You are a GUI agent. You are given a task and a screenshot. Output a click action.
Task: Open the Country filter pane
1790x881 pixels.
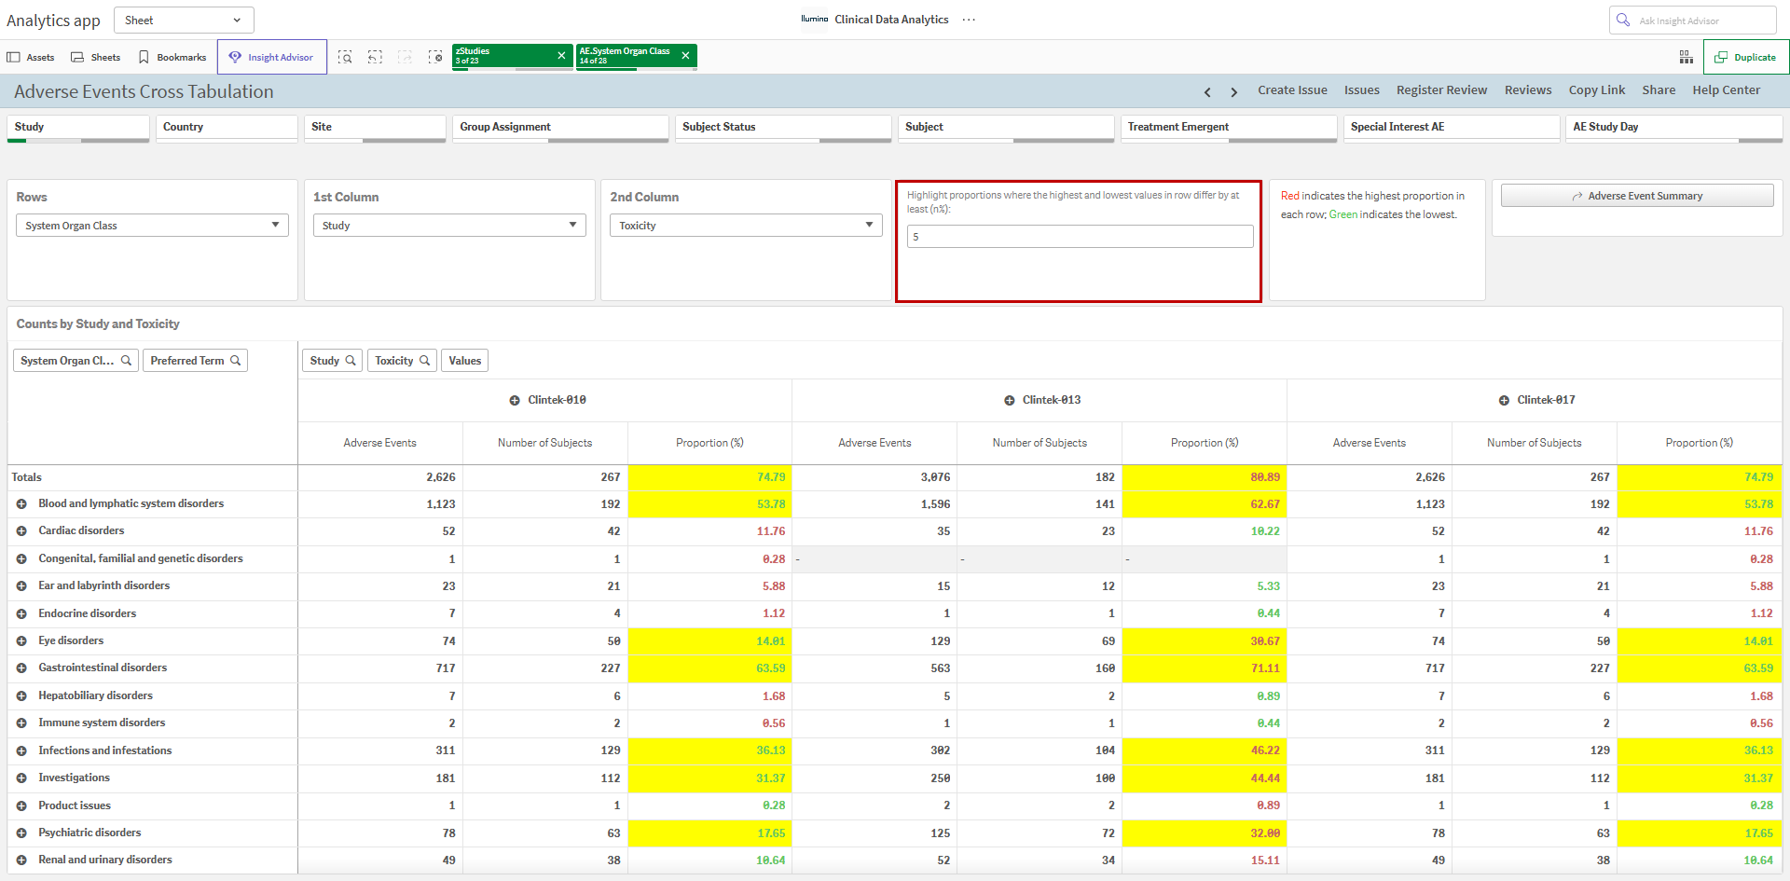tap(227, 128)
